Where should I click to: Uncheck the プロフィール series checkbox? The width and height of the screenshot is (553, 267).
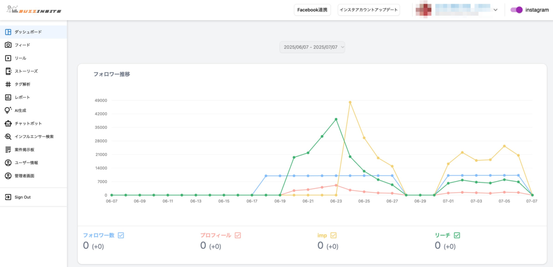click(238, 235)
